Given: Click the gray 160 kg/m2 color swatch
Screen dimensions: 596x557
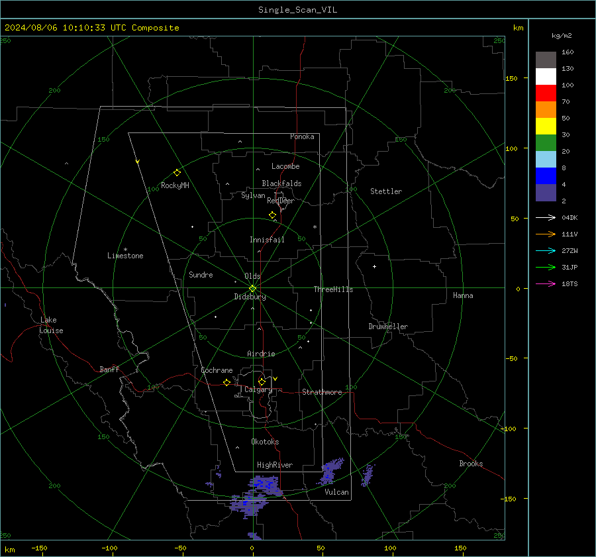Looking at the screenshot, I should 546,60.
